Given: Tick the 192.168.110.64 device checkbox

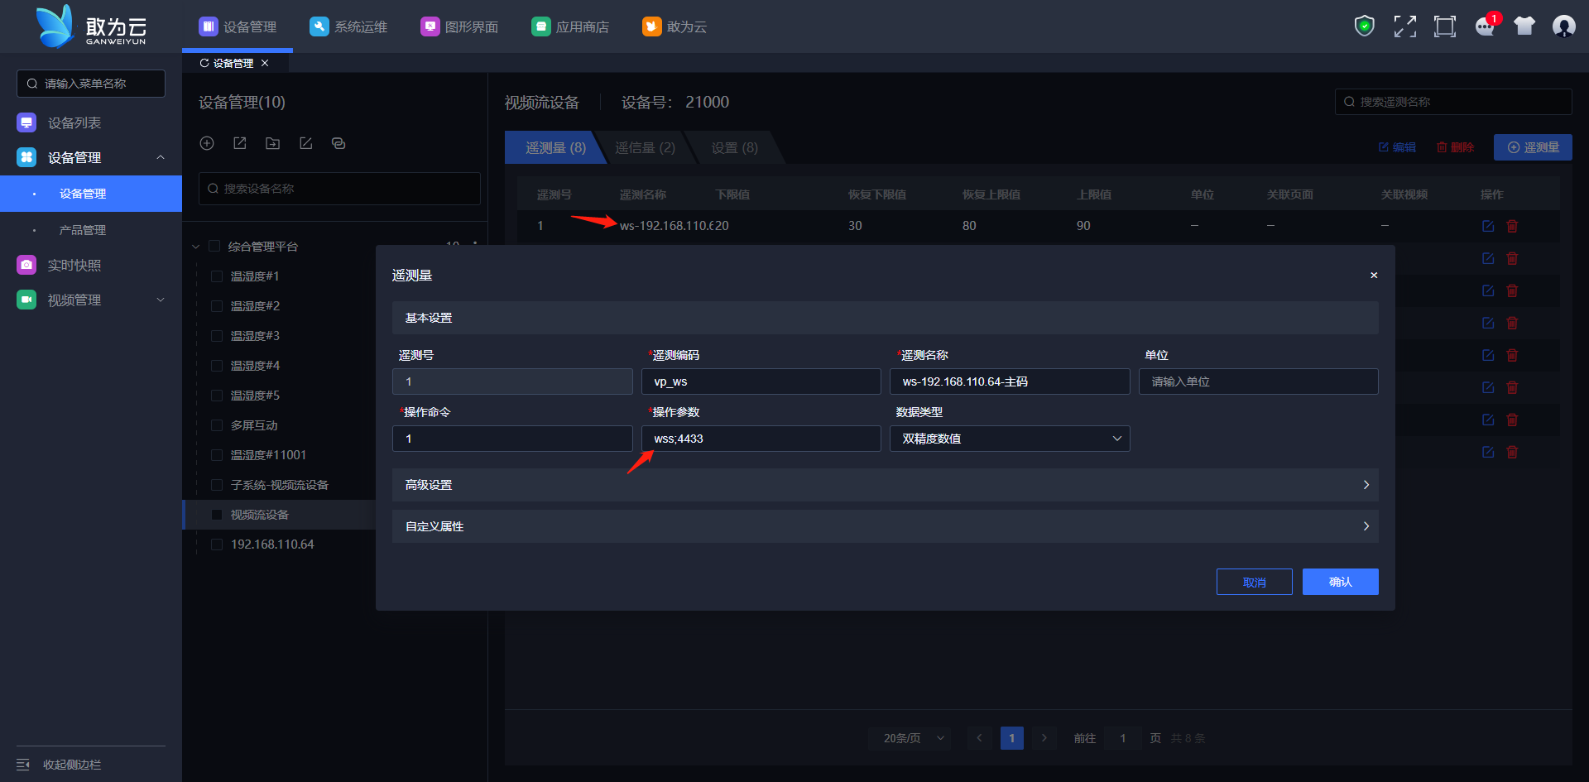Looking at the screenshot, I should pyautogui.click(x=217, y=545).
